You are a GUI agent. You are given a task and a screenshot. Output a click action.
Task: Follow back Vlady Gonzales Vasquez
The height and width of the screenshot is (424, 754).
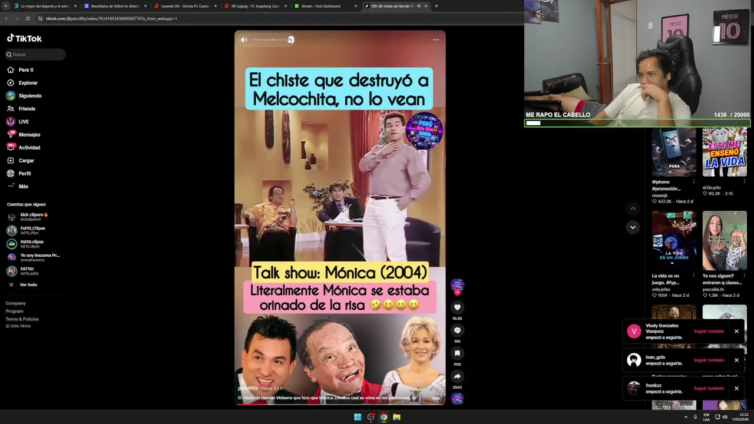click(709, 331)
